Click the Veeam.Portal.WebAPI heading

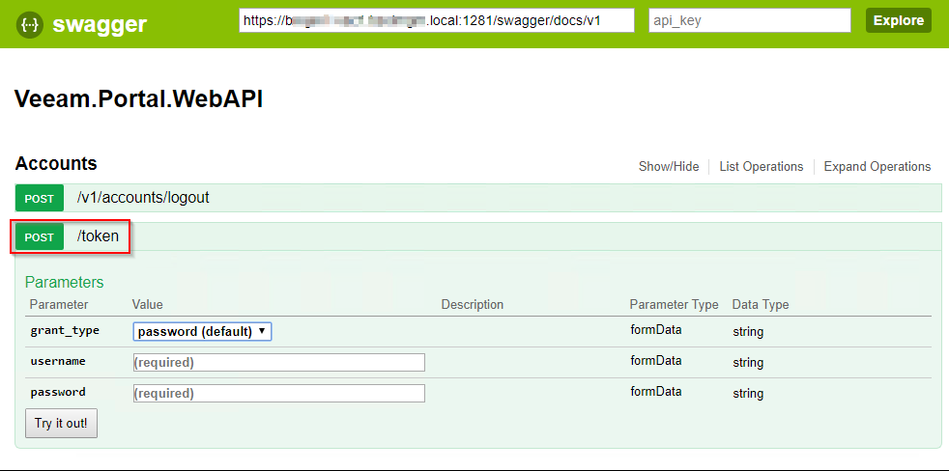(138, 99)
